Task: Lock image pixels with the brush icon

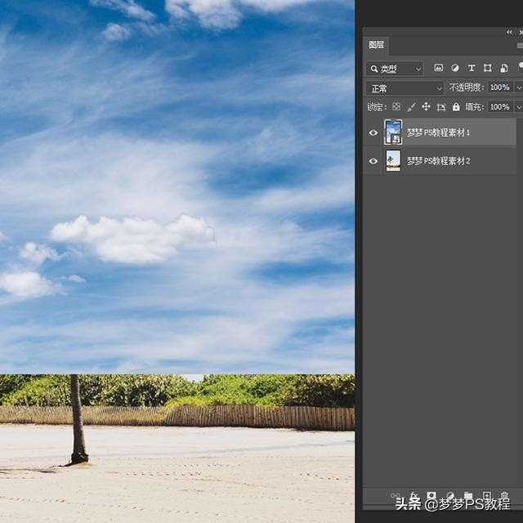Action: click(x=411, y=107)
